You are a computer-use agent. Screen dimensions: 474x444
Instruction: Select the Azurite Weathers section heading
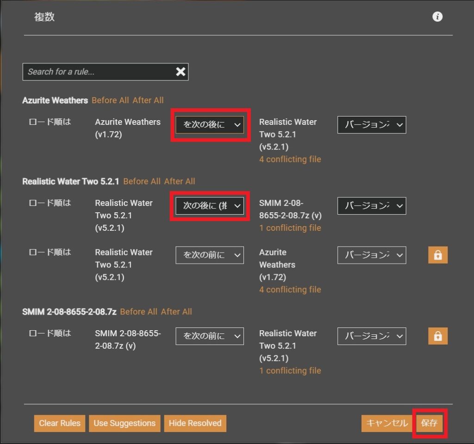point(55,100)
